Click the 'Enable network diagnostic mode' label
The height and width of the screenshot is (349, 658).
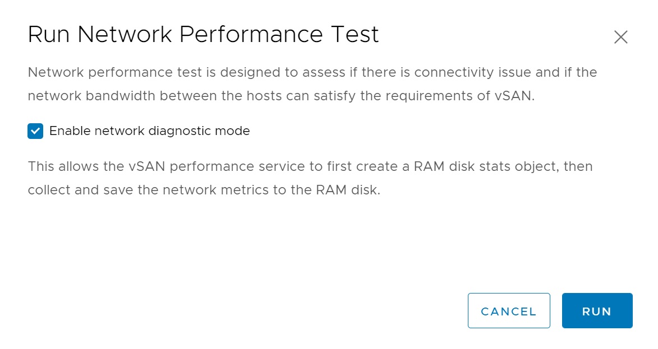pos(149,131)
